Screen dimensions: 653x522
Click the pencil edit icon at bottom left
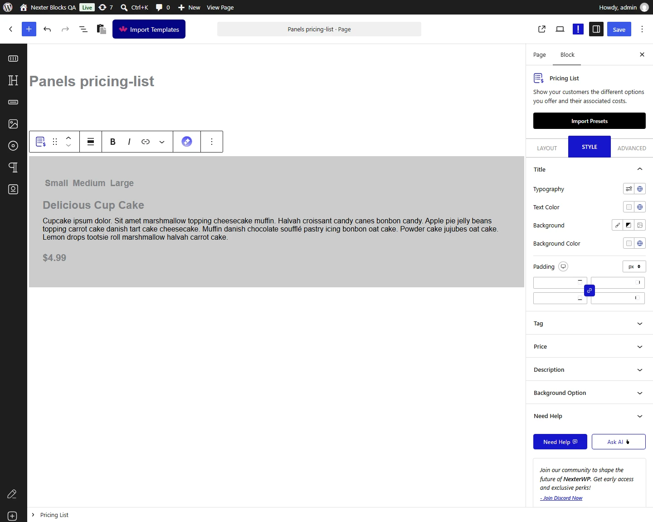tap(12, 494)
